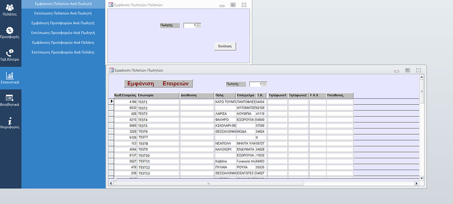Screen dimensions: 453x204
Task: Click the horizontal scrollbar thumb under the table
Action: click(209, 184)
